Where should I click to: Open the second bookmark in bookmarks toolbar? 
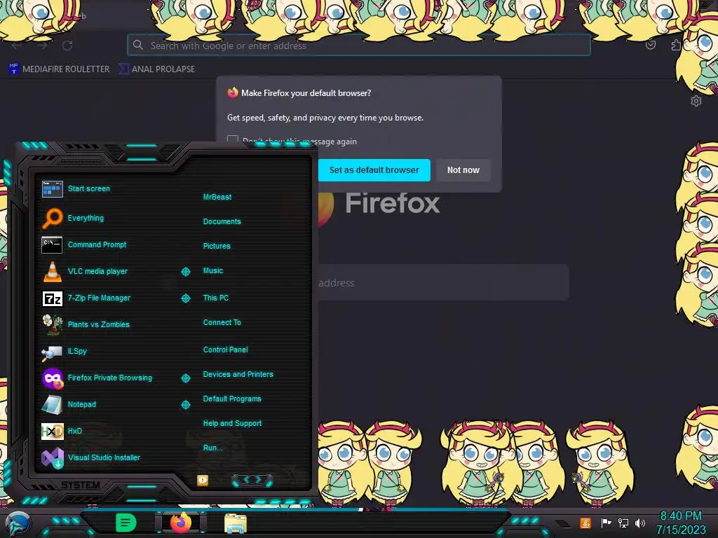click(156, 69)
